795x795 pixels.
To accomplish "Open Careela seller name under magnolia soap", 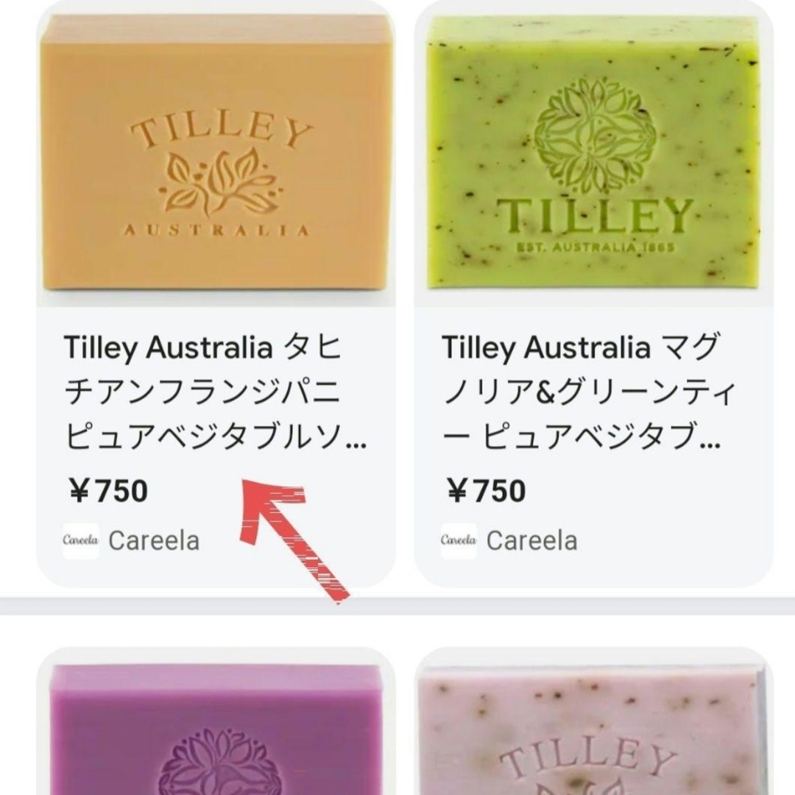I will tap(532, 541).
